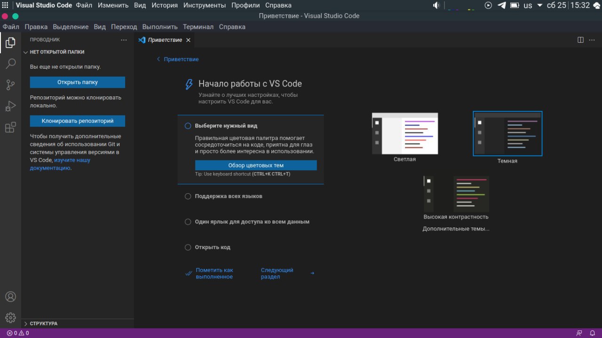Click the сб 25 date in top panel
Image resolution: width=602 pixels, height=338 pixels.
coord(557,5)
